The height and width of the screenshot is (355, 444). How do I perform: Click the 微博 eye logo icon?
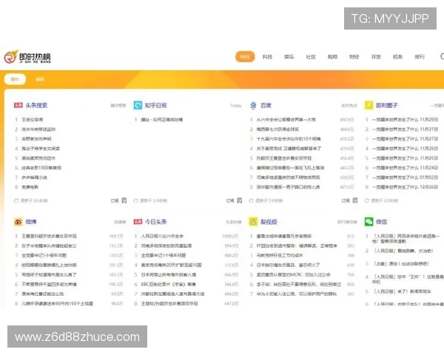[x=18, y=222]
